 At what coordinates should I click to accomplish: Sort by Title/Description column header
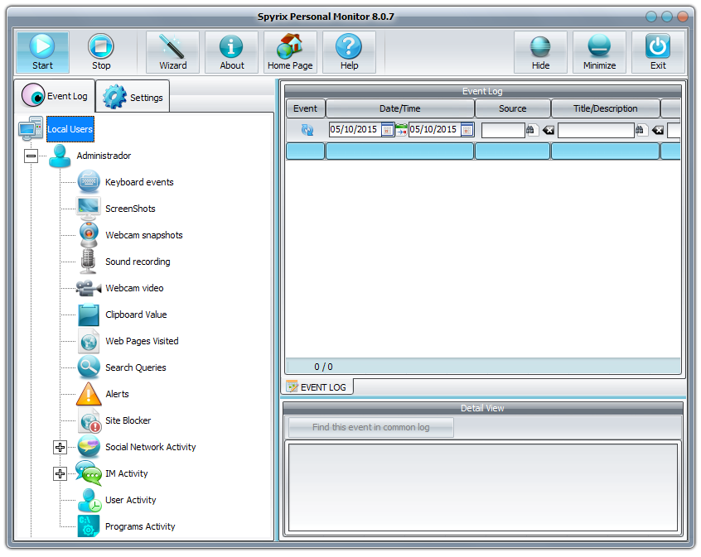pos(606,108)
